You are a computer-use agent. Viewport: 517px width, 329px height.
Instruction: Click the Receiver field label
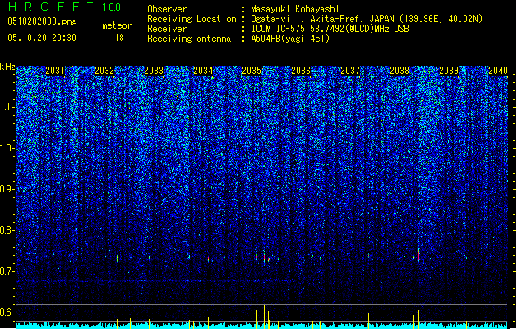click(x=167, y=29)
